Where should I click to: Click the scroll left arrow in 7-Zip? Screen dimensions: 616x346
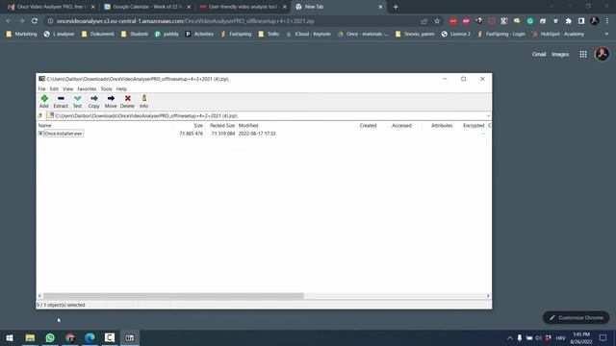(x=39, y=296)
